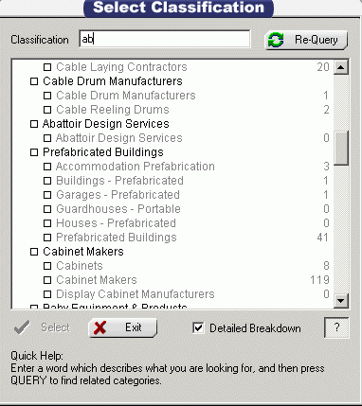Check the Prefabricated Buildings group box

34,152
